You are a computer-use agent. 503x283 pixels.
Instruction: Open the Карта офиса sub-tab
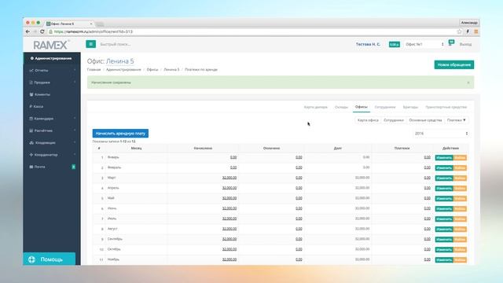[x=368, y=120]
